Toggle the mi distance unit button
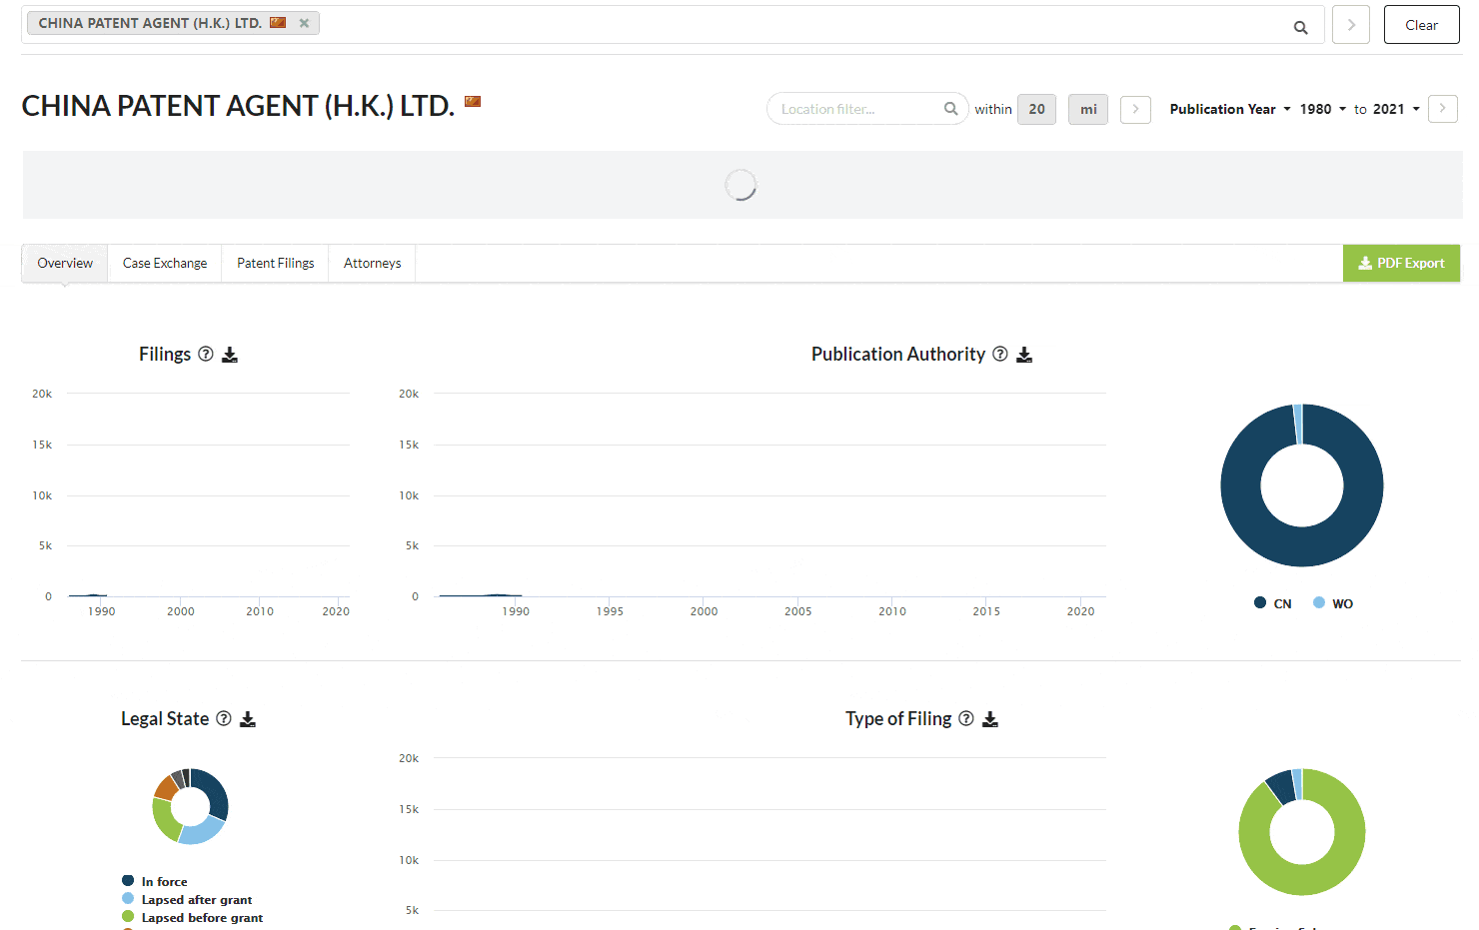 tap(1088, 109)
